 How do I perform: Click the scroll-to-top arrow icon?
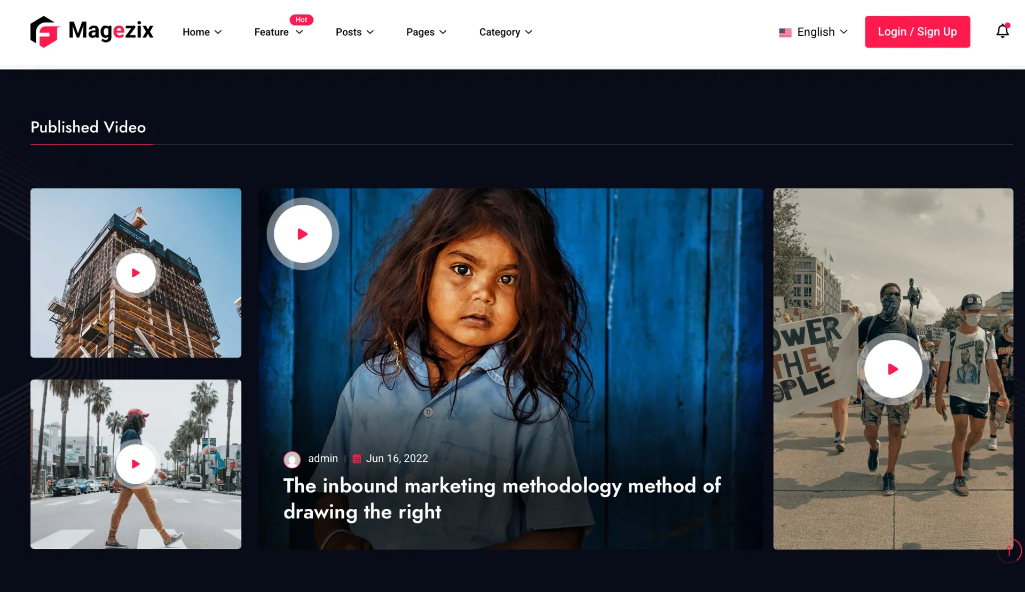(x=1009, y=550)
